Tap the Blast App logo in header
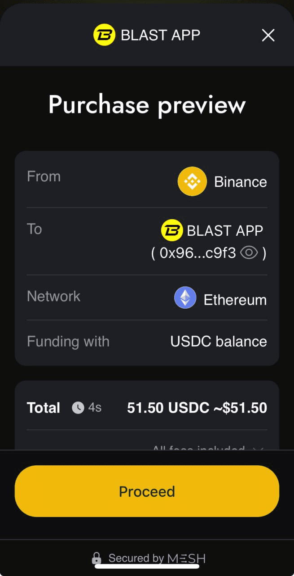 pos(104,35)
